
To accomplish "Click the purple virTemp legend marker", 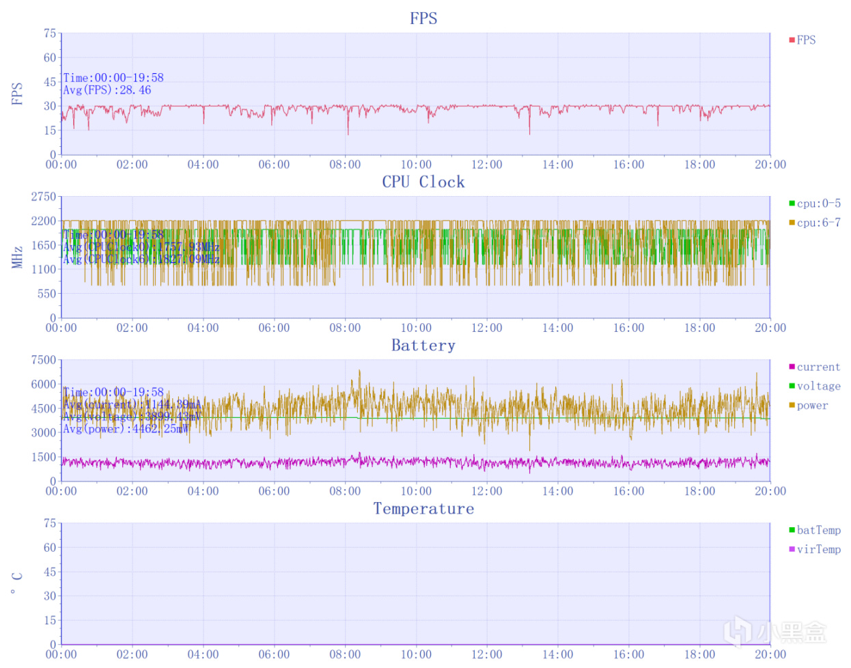I will [x=792, y=549].
